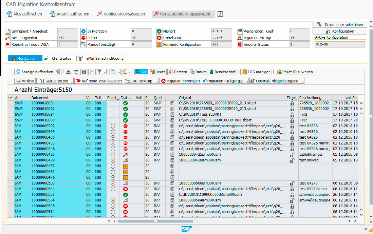Toggle the Heute date filter
The height and width of the screenshot is (234, 373).
click(158, 72)
